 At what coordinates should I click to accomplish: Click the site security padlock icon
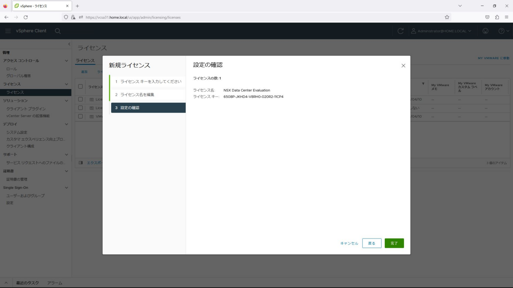pos(73,17)
